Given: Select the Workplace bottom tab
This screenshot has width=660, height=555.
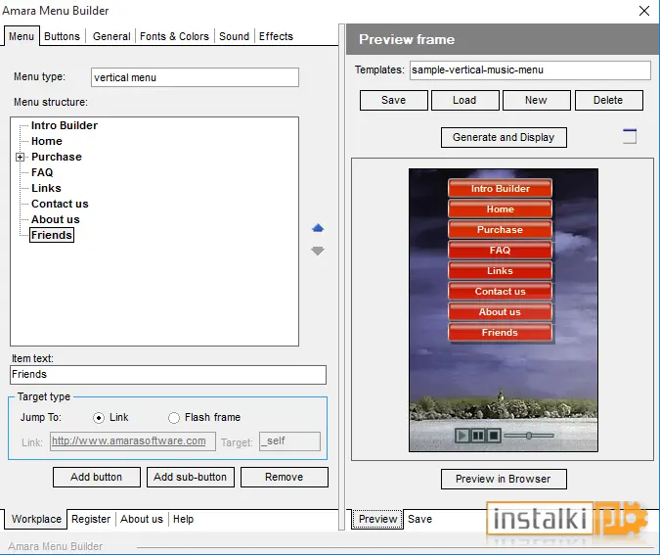Looking at the screenshot, I should tap(36, 519).
